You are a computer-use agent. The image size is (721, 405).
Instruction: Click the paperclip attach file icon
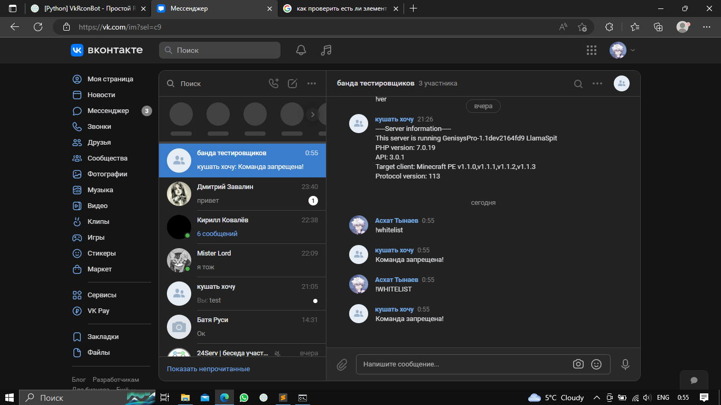342,364
